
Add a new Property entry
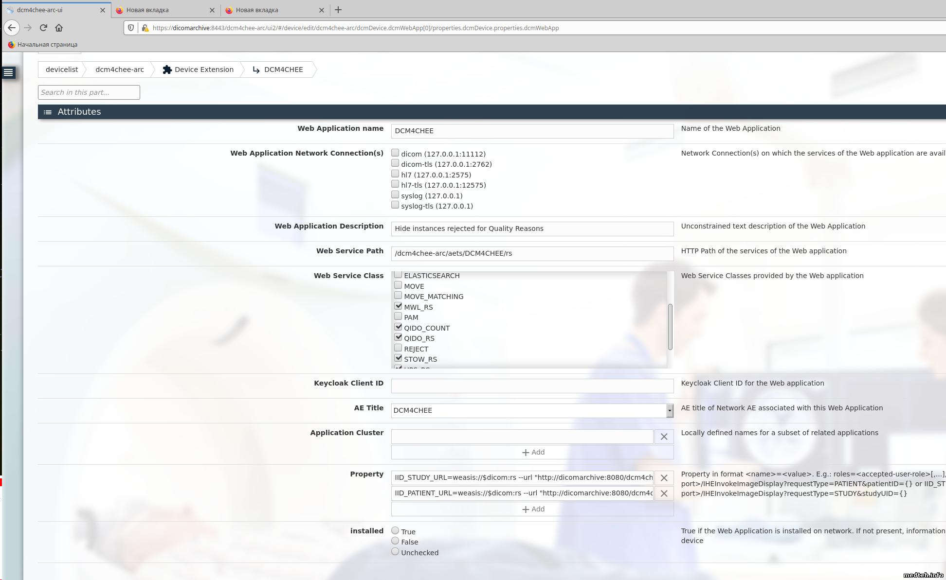click(x=532, y=509)
